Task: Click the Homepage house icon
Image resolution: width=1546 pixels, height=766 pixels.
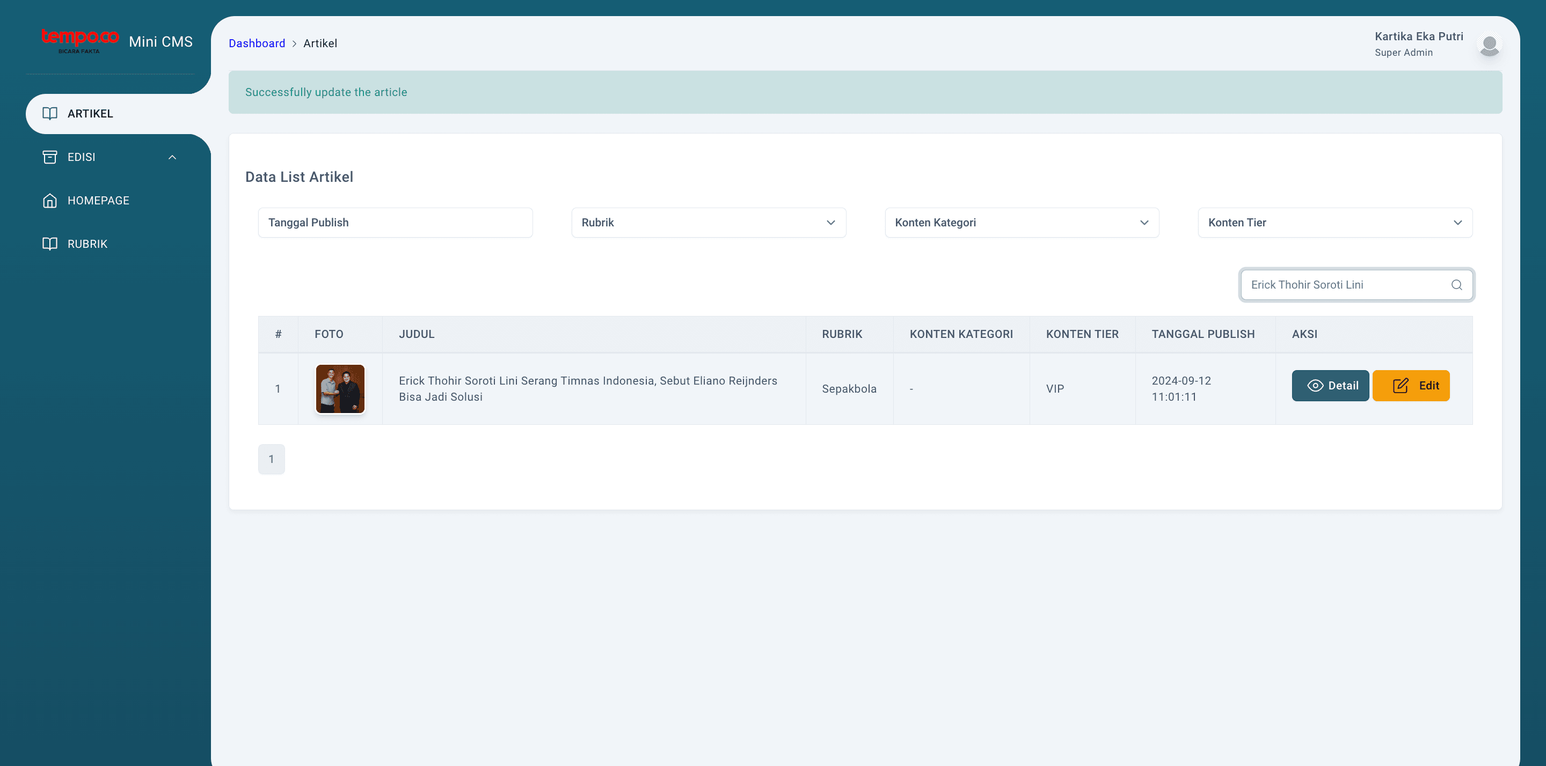Action: point(50,200)
